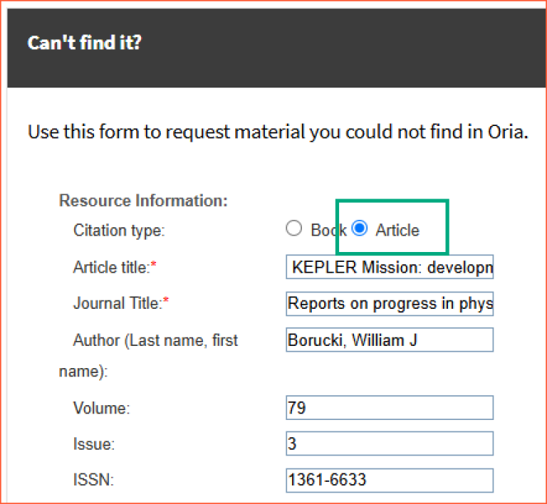
Task: Click the "Issue:" field label
Action: pyautogui.click(x=93, y=444)
